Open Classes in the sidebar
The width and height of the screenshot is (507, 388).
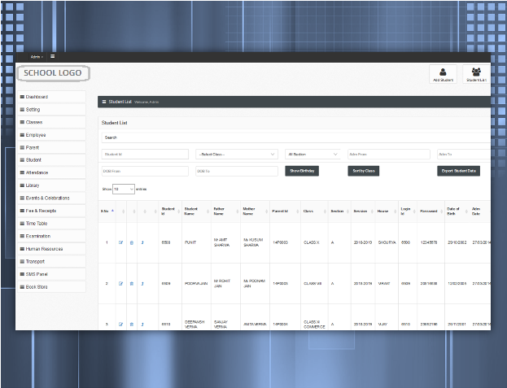(51, 122)
